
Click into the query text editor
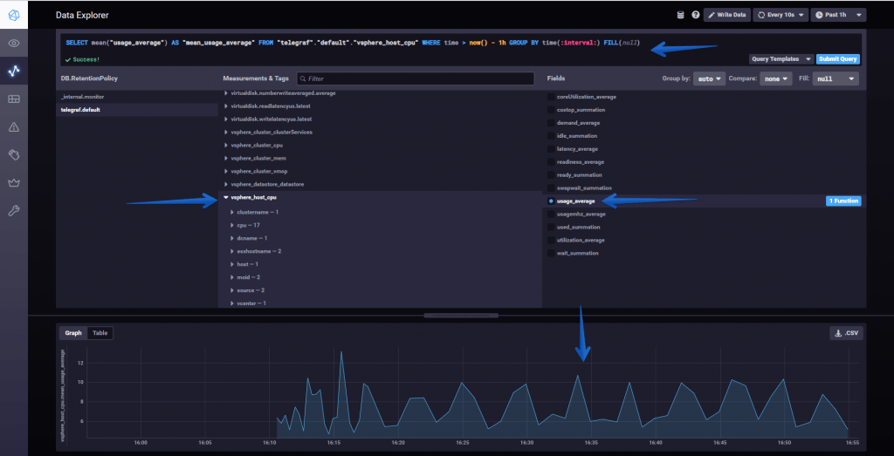tap(463, 44)
